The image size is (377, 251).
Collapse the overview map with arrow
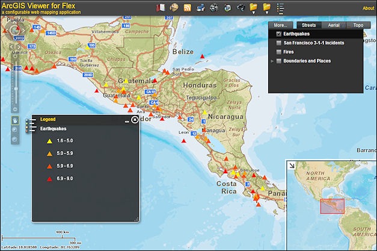tap(292, 166)
